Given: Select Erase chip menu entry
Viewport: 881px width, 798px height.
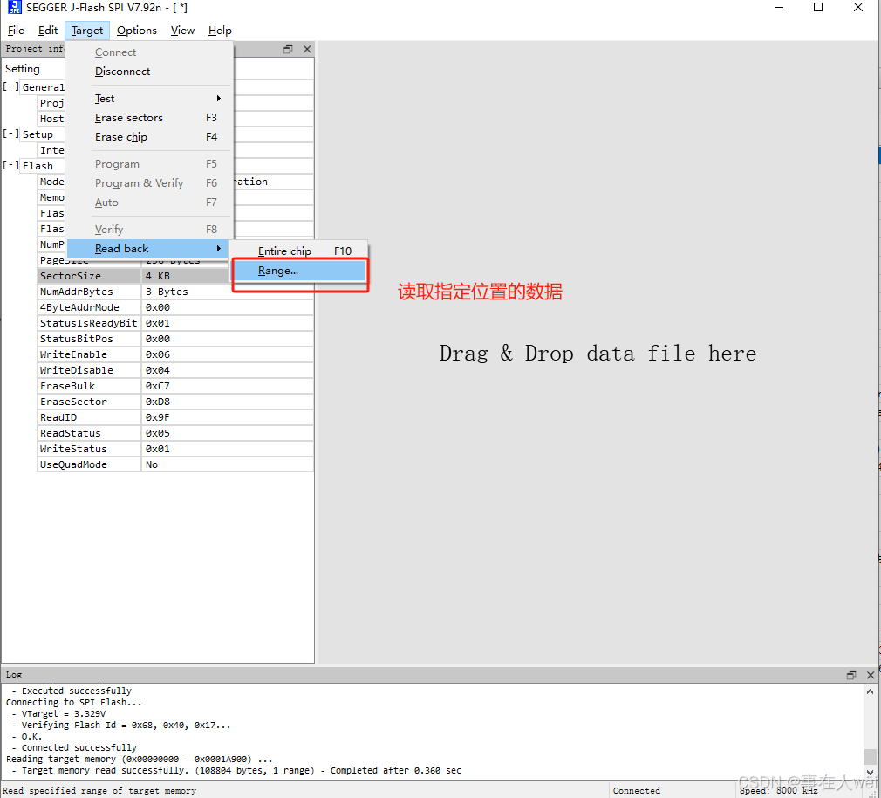Looking at the screenshot, I should (149, 137).
